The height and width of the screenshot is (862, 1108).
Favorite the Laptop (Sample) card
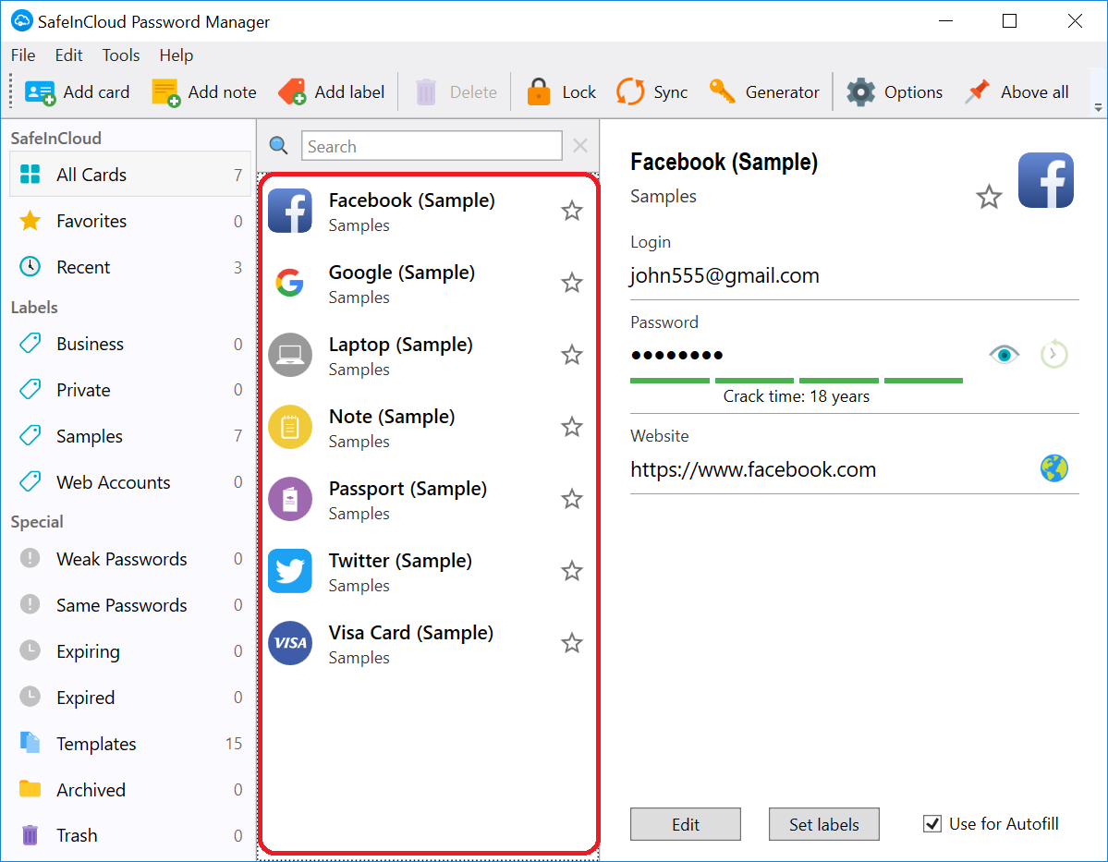(572, 355)
